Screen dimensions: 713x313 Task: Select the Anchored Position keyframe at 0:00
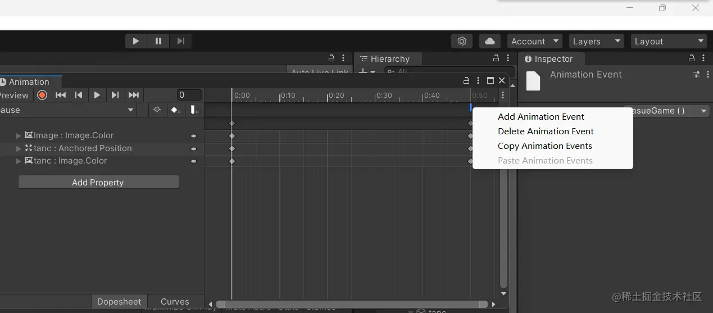point(231,149)
